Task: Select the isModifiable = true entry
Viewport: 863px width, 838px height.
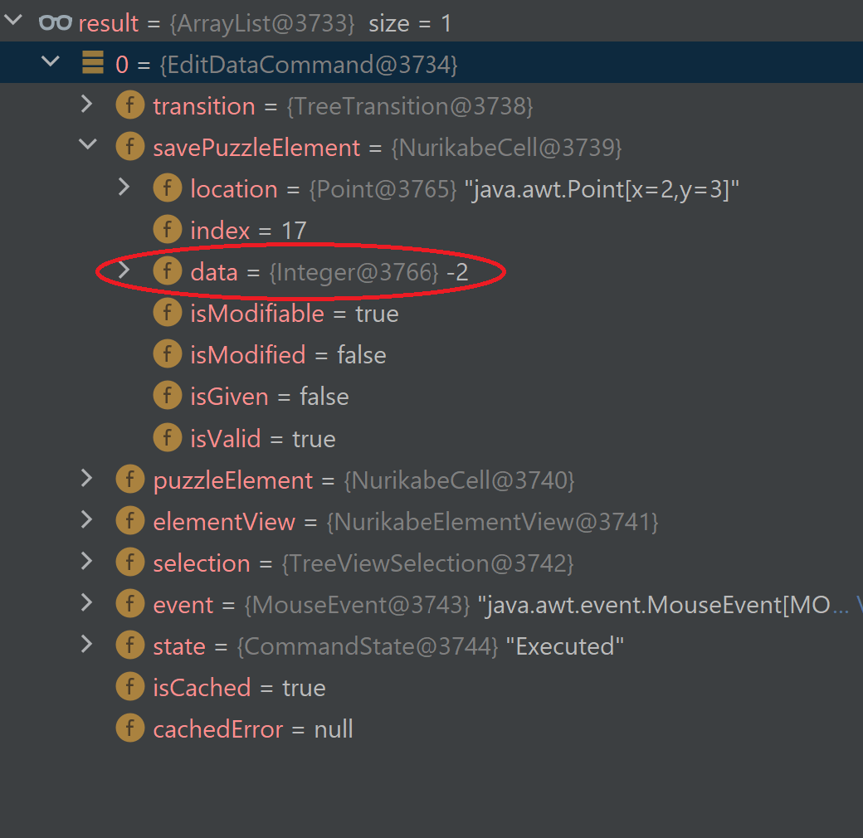Action: [257, 313]
